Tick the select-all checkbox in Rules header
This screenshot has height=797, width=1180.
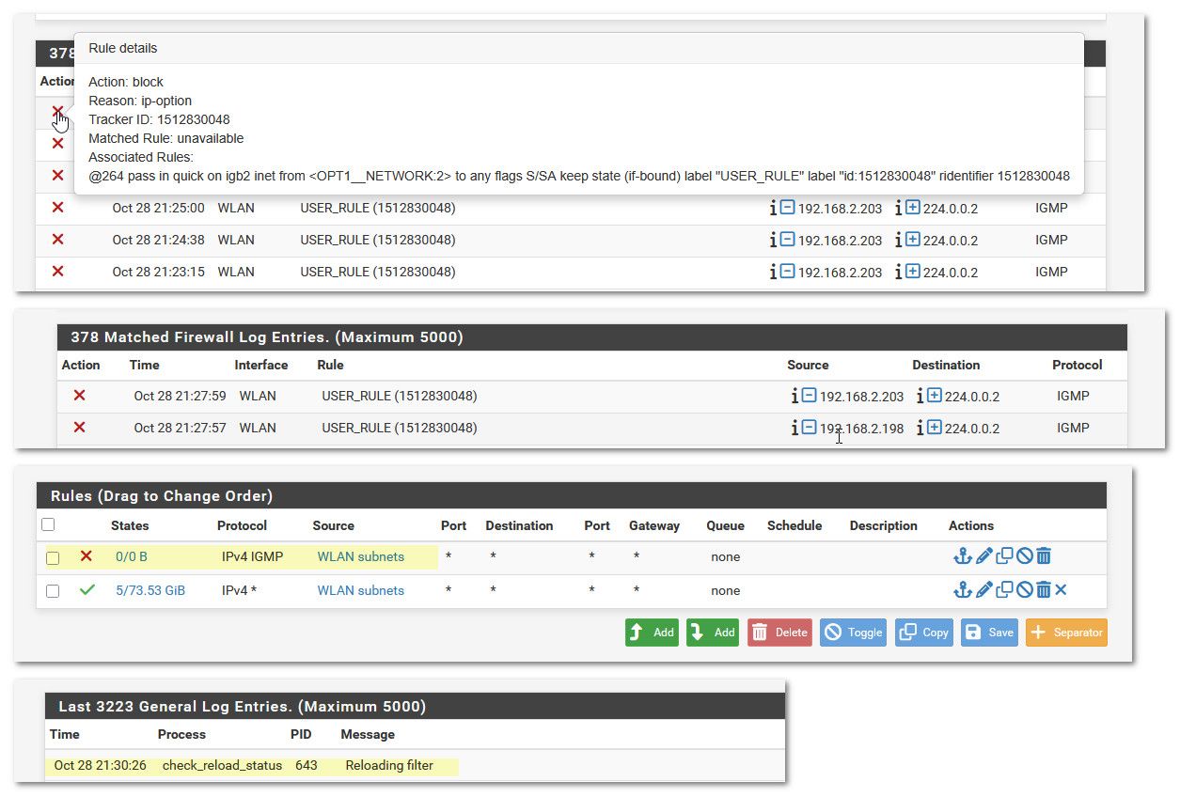(48, 525)
